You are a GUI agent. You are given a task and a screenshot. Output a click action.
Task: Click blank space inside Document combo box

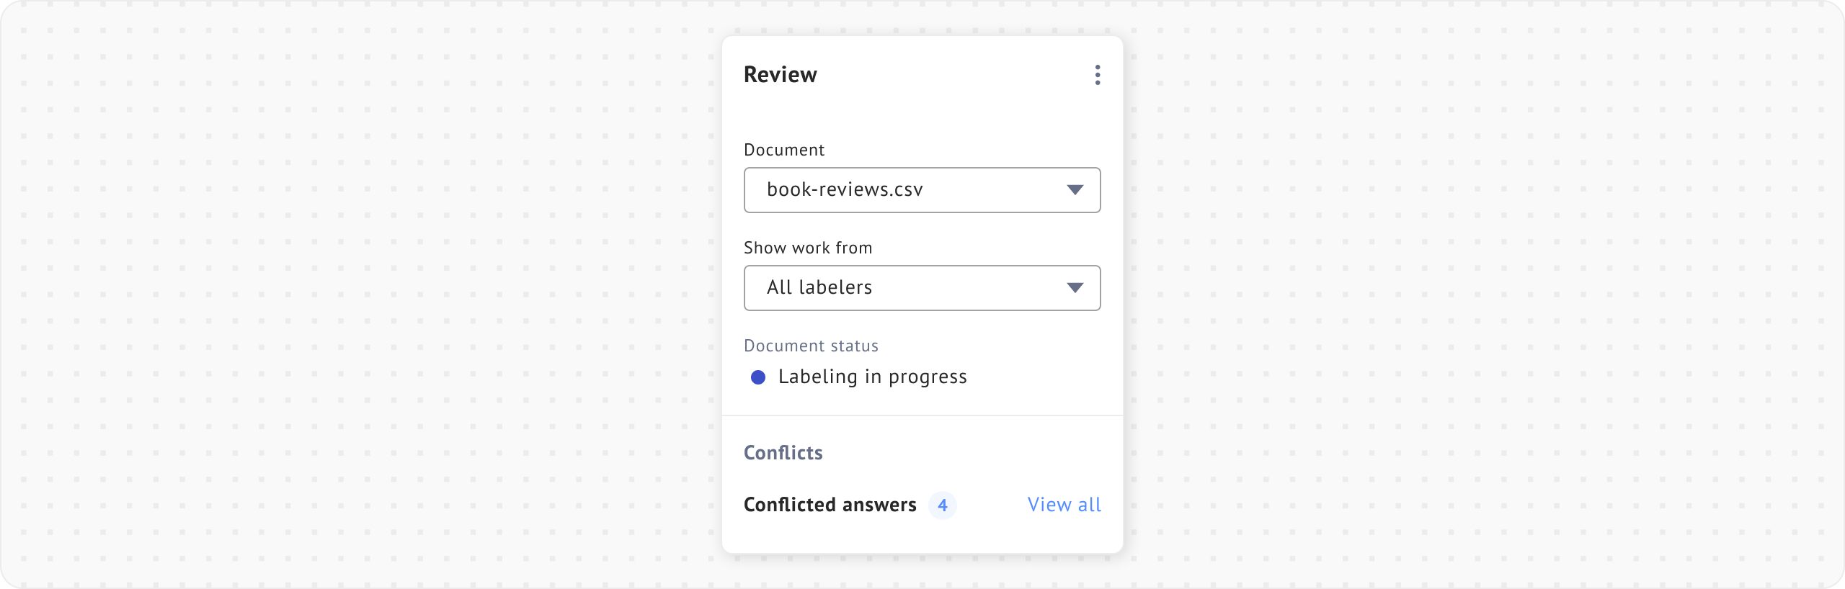tap(995, 190)
